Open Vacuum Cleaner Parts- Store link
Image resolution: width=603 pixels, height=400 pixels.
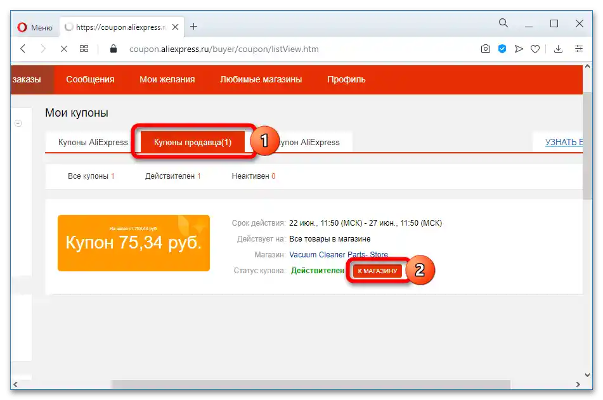tap(339, 255)
